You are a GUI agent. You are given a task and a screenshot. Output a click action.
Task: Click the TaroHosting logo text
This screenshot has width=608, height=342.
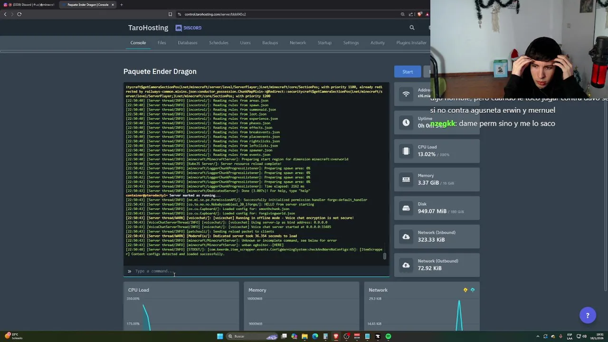[148, 28]
